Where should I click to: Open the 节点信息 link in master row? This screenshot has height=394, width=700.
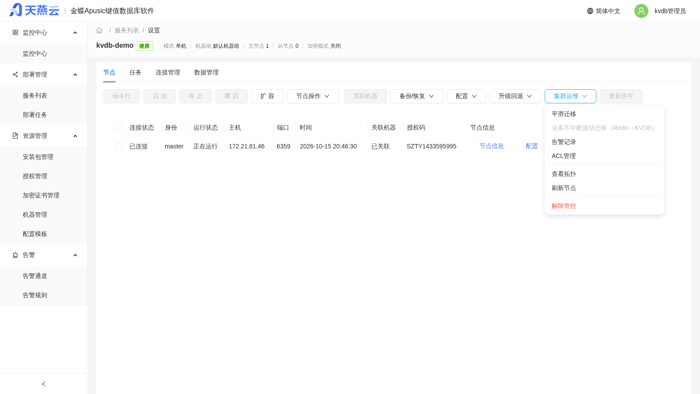click(x=492, y=146)
